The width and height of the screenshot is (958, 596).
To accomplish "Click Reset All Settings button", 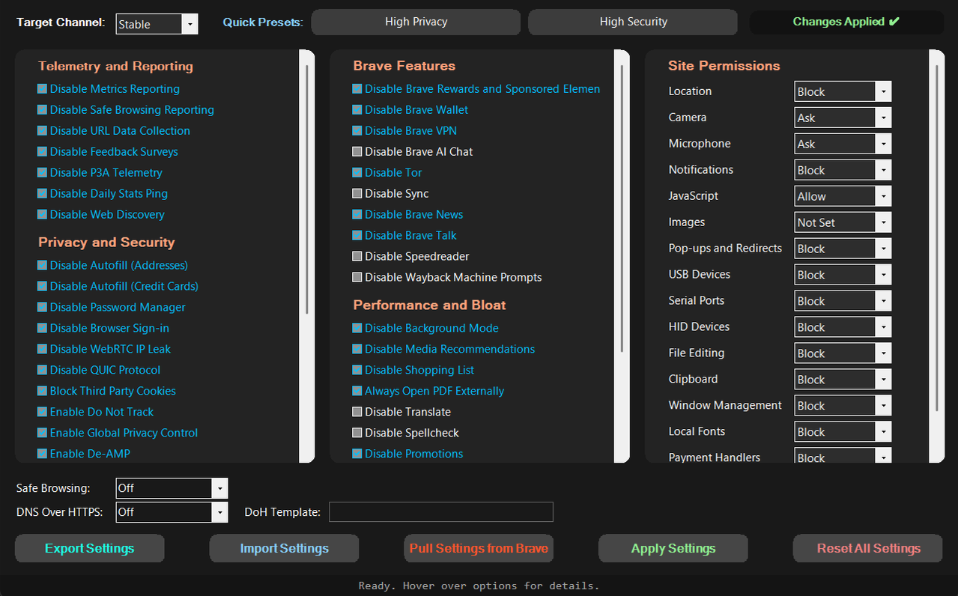I will 868,548.
